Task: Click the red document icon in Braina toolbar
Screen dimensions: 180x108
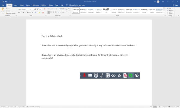Action: (125, 75)
